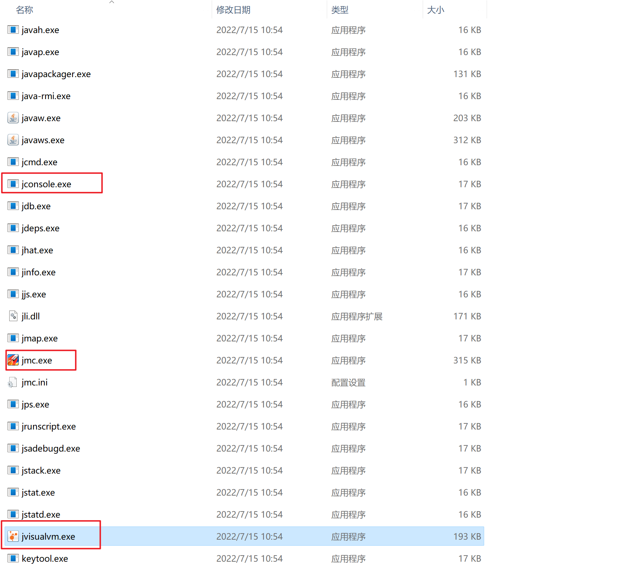Screen dimensions: 617x567
Task: Click the javaw.exe file name
Action: pos(41,118)
